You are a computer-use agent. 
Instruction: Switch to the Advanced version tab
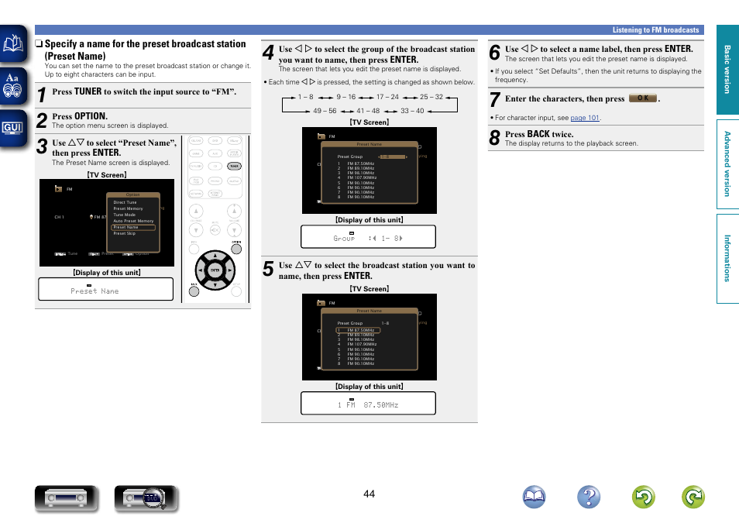[727, 164]
